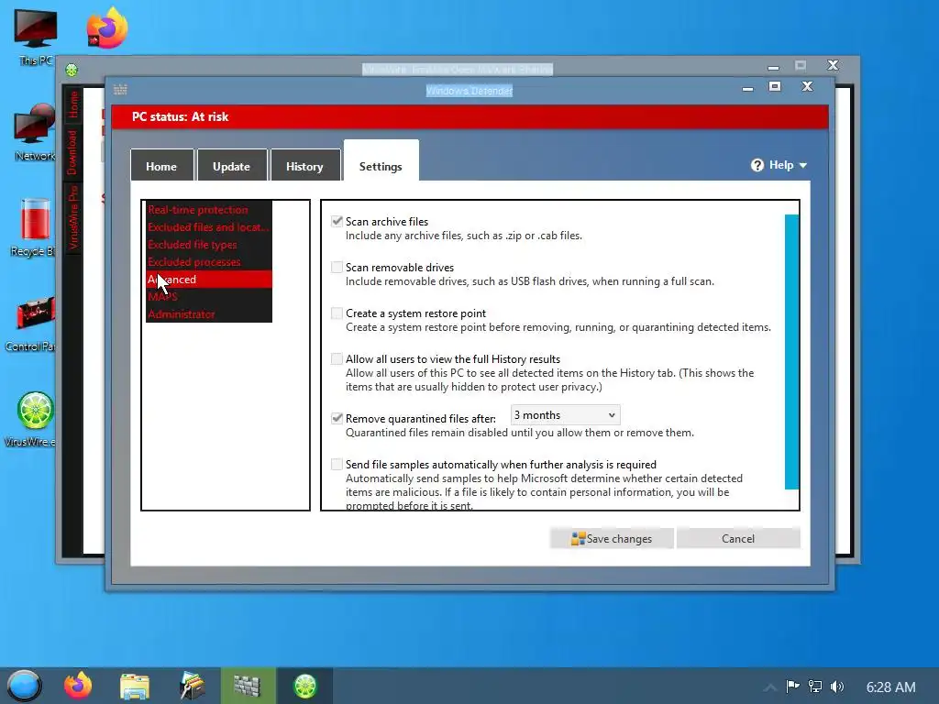Image resolution: width=939 pixels, height=704 pixels.
Task: Select the Administrator settings item
Action: pyautogui.click(x=209, y=313)
